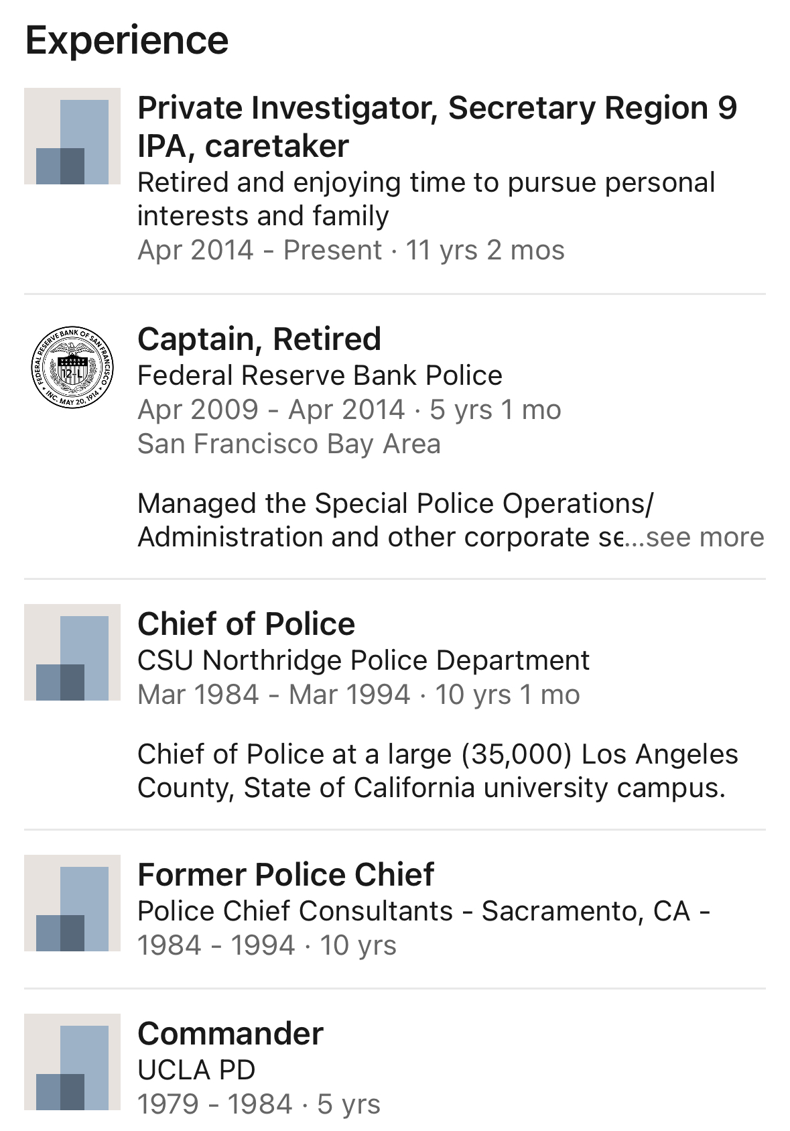
Task: Tap the 'Apr 2014 - Present' date range
Action: [x=259, y=250]
